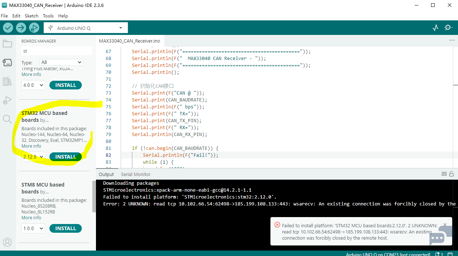Clear the output panel icon

(444, 174)
